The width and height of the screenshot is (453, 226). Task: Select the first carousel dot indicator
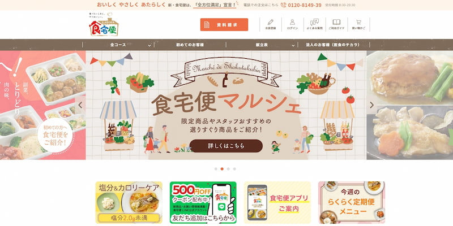pos(216,169)
